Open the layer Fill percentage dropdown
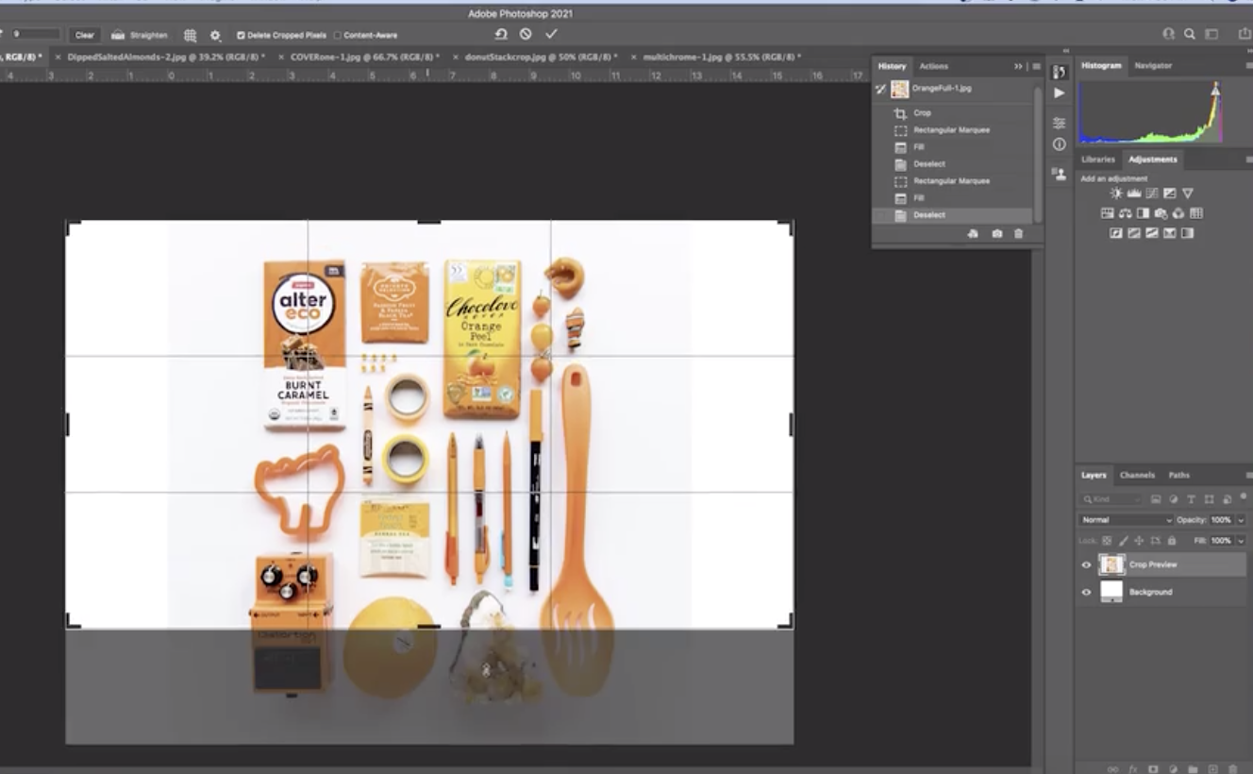This screenshot has width=1253, height=774. coord(1240,541)
